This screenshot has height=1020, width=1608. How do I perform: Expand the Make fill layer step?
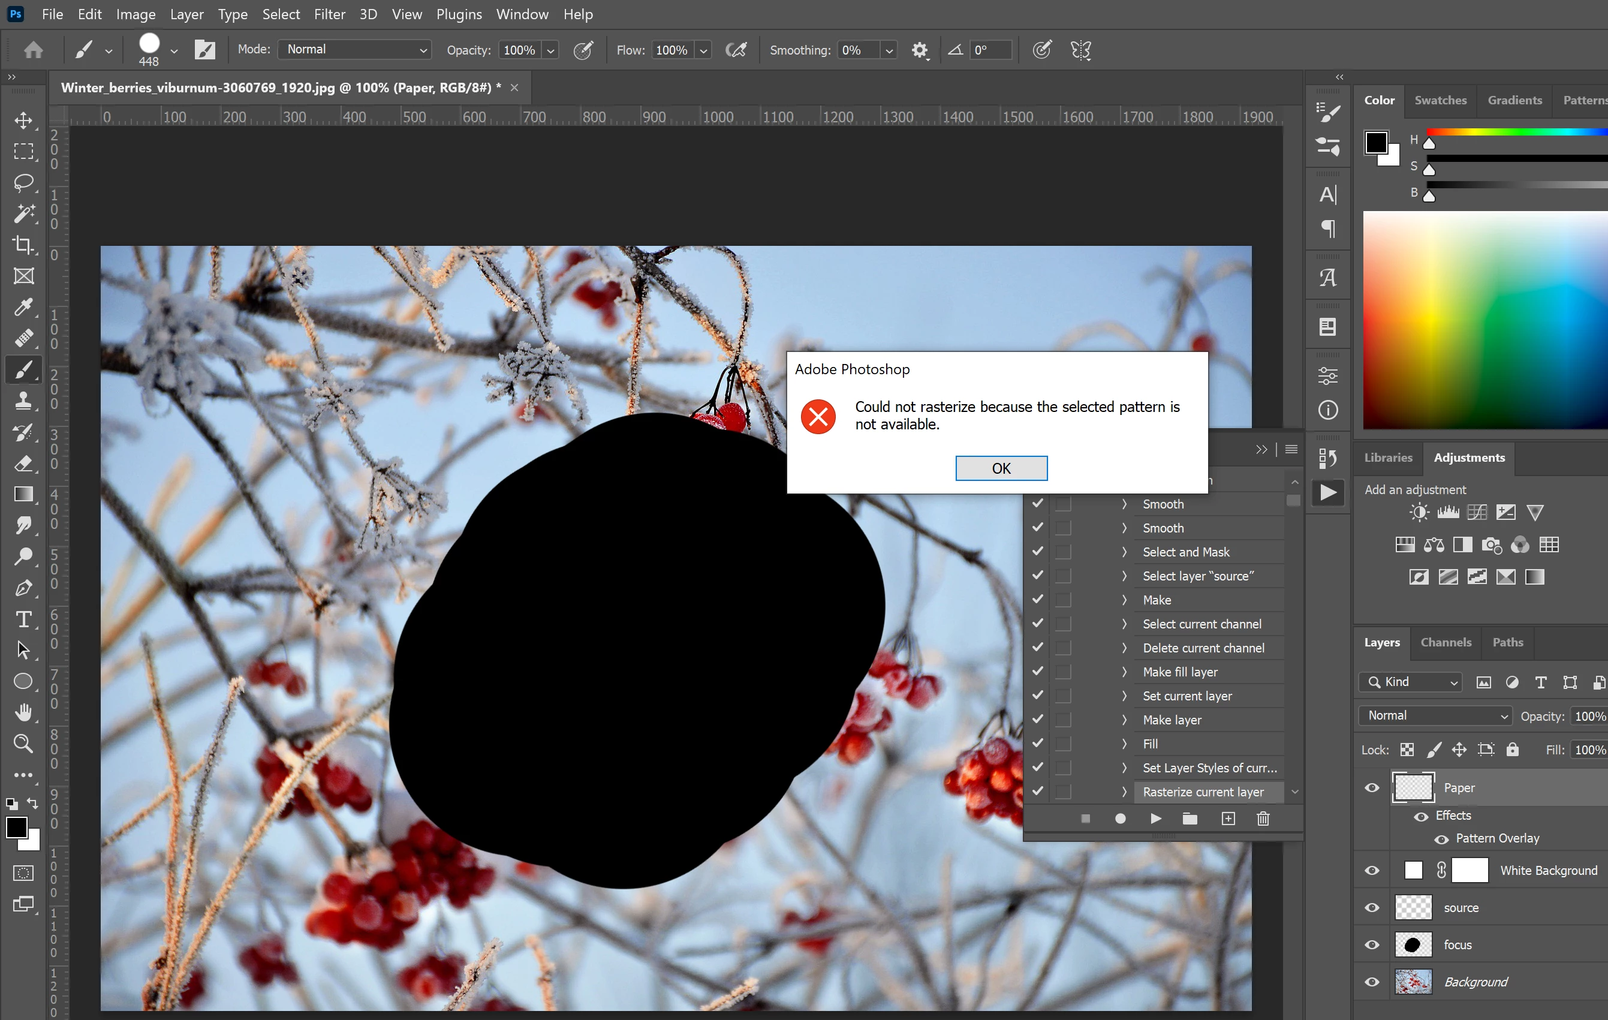(x=1125, y=672)
